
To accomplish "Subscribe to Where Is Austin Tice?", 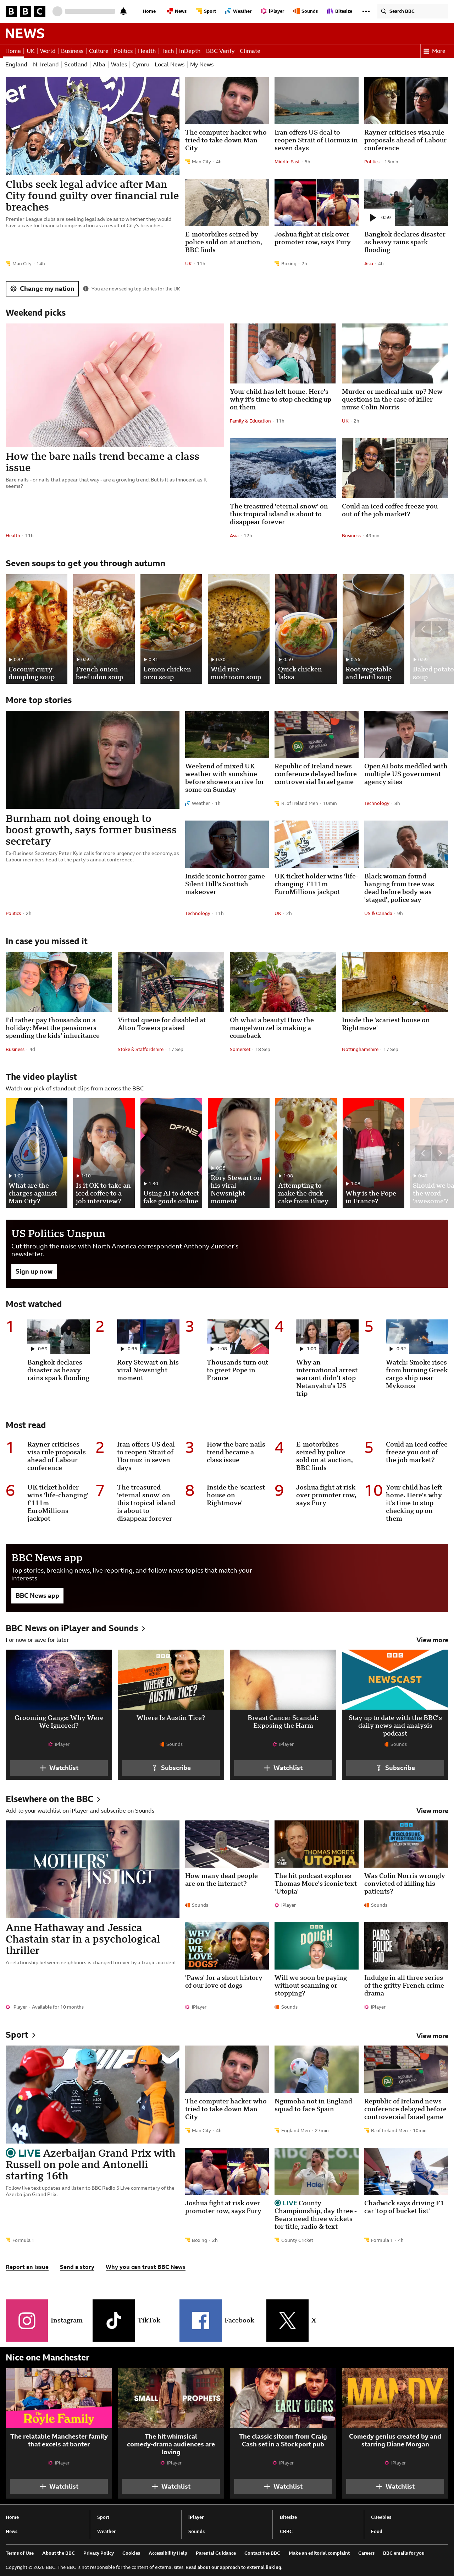I will [171, 1768].
